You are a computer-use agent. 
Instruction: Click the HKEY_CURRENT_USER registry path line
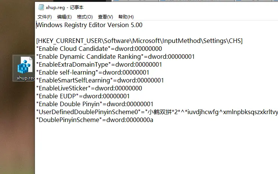pos(139,41)
